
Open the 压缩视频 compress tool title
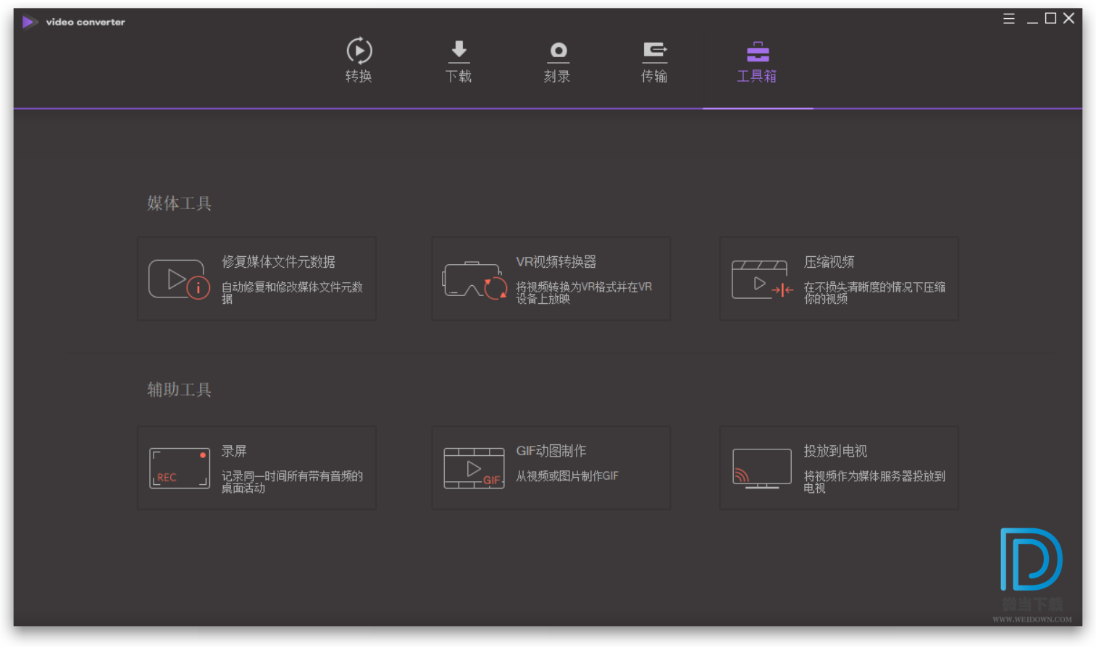pos(829,262)
